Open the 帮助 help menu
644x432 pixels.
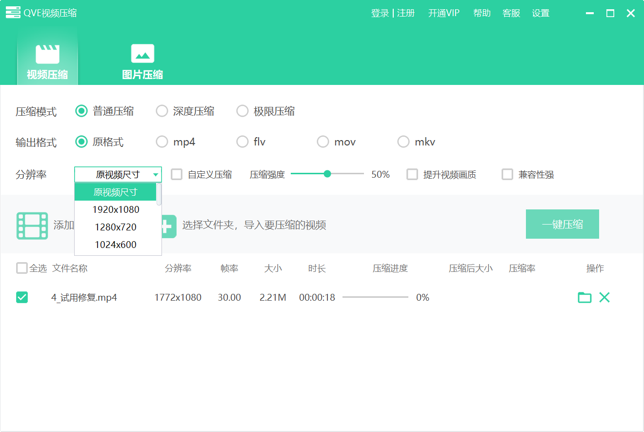pyautogui.click(x=482, y=13)
